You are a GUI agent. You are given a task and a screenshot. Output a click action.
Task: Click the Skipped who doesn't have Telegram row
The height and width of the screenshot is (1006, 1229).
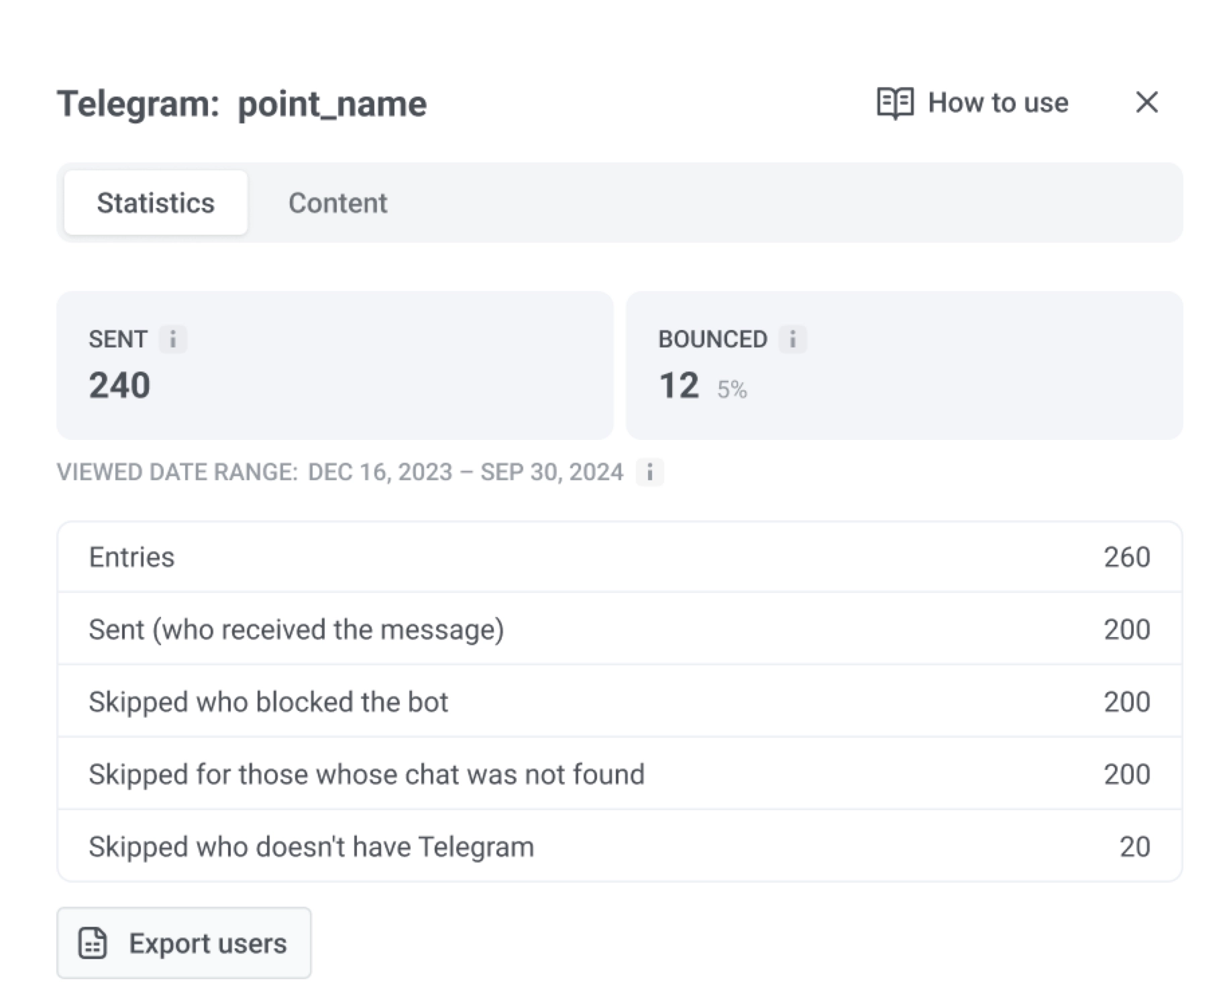pyautogui.click(x=617, y=846)
